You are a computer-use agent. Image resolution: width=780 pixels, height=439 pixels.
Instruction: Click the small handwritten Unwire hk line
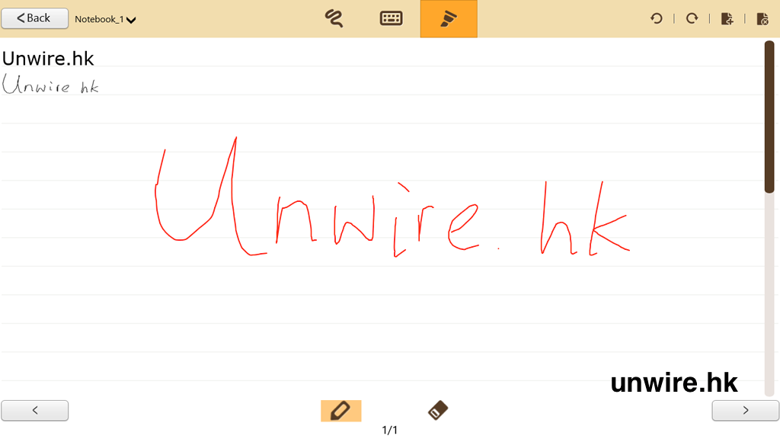click(x=50, y=85)
